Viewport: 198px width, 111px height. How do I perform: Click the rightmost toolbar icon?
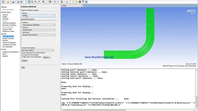coord(86,2)
